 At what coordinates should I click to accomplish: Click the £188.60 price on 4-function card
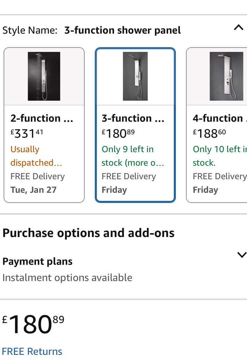[x=209, y=133]
